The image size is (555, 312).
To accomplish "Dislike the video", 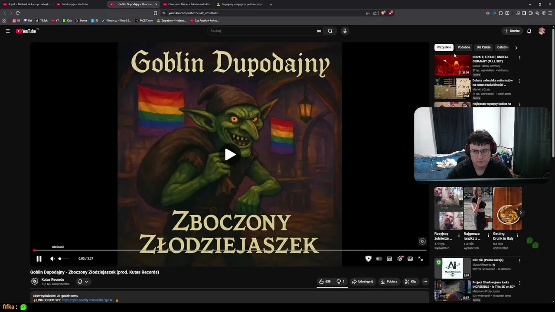I will click(x=340, y=281).
